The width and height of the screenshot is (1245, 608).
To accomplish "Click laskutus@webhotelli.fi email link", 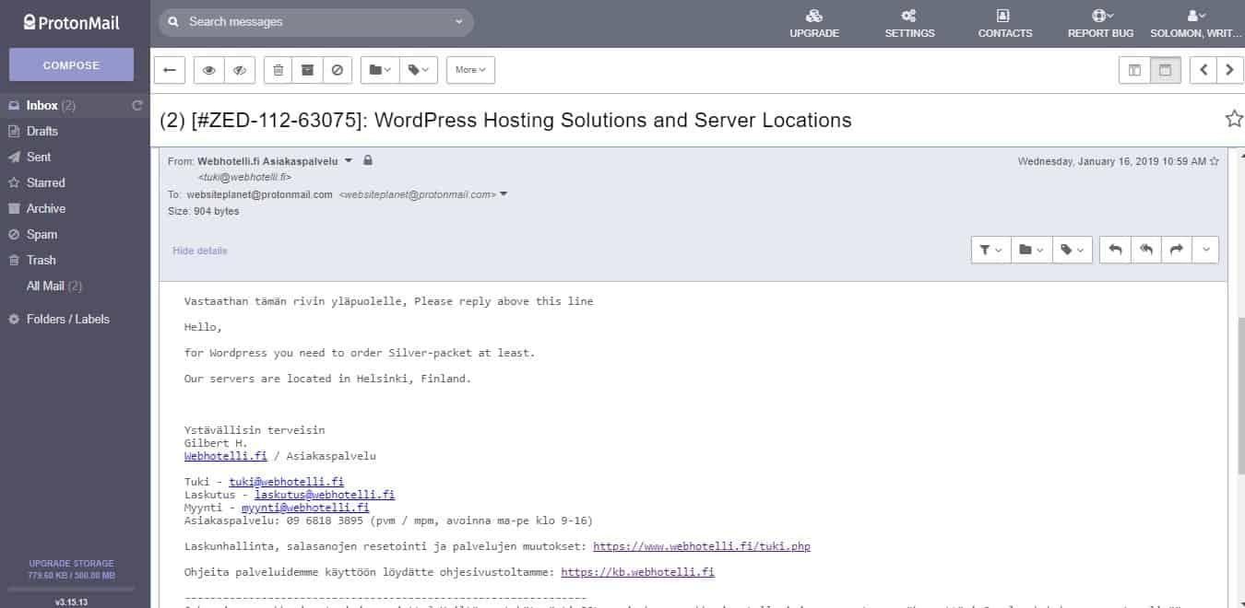I will pyautogui.click(x=325, y=495).
